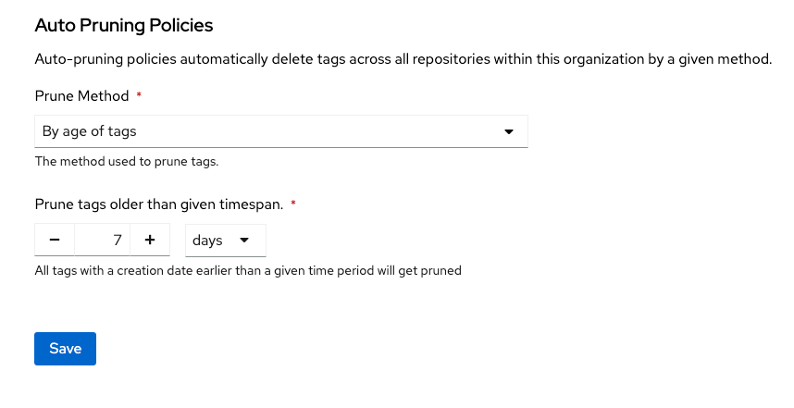Click helper text 'The method used to prune tags'
The width and height of the screenshot is (794, 408).
pos(126,161)
